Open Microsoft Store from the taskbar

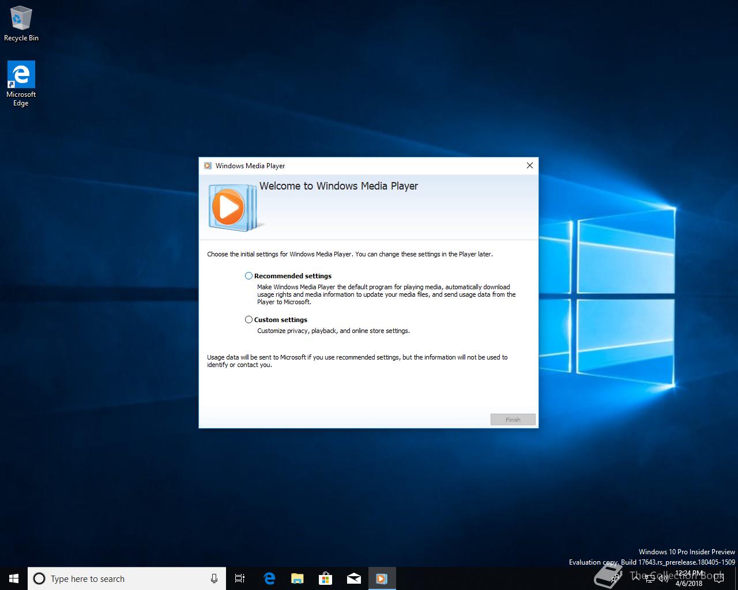[325, 578]
